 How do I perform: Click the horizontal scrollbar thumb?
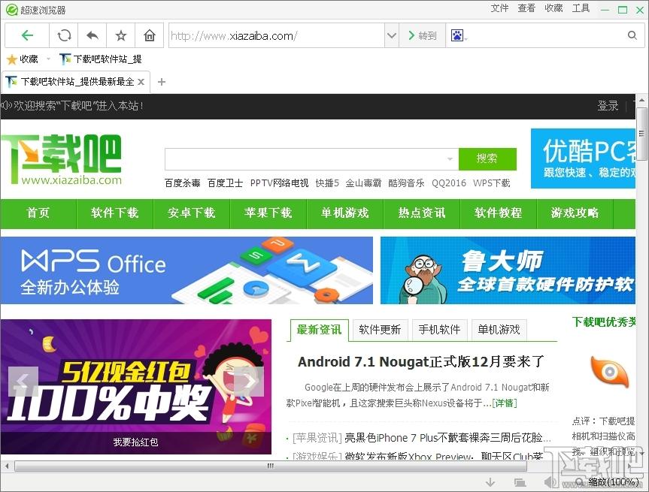coord(271,466)
